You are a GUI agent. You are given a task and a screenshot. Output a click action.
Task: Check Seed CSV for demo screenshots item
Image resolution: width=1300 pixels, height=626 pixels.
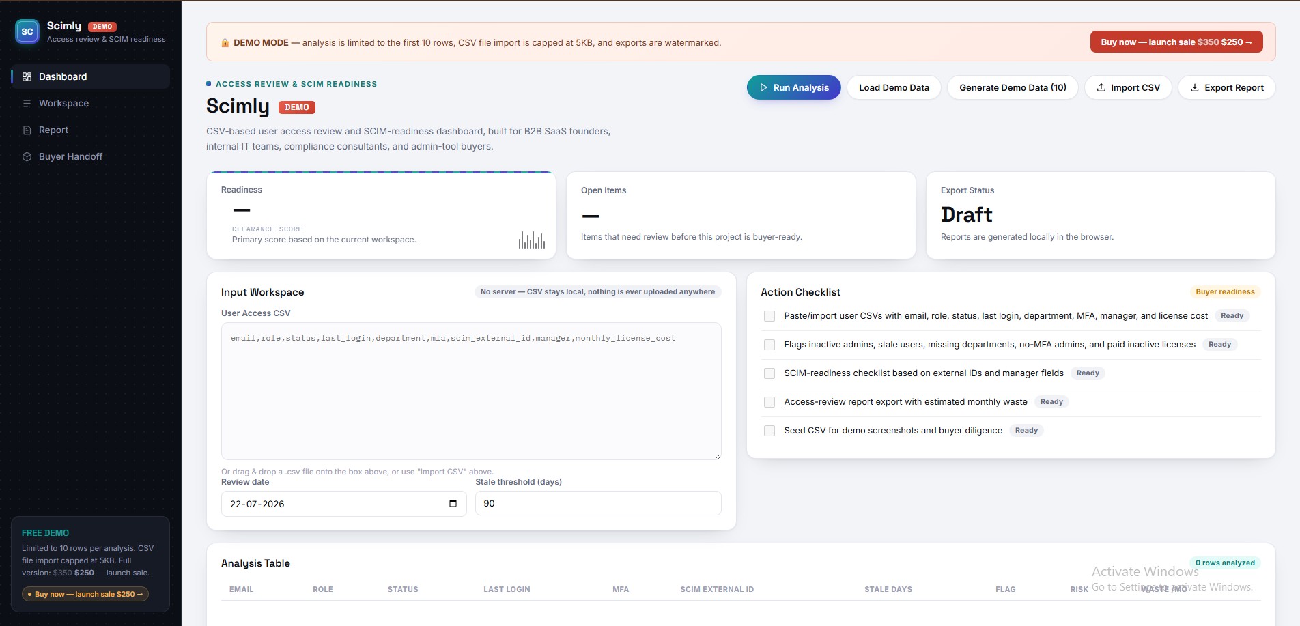[x=769, y=431]
